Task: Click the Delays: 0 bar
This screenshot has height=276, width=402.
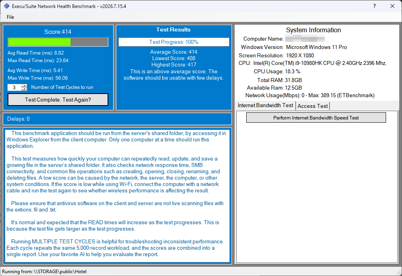Action: tap(117, 119)
